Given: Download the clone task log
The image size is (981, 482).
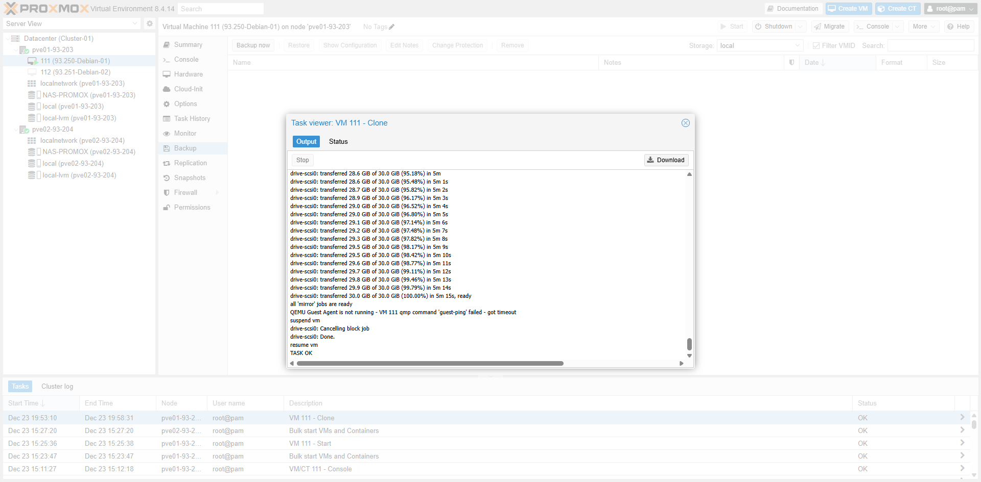Looking at the screenshot, I should pyautogui.click(x=666, y=160).
